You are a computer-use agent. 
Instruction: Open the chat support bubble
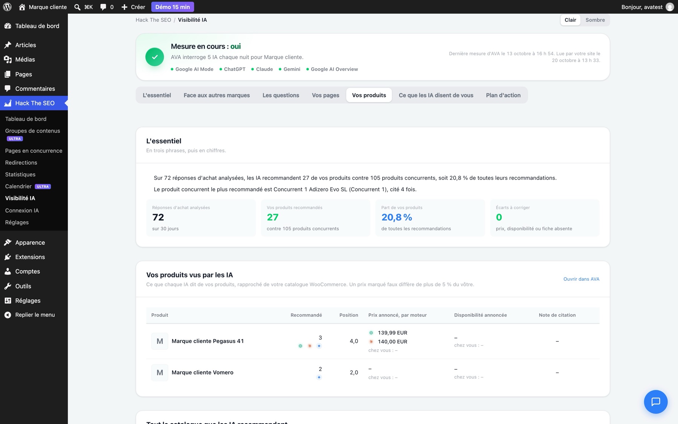click(655, 402)
